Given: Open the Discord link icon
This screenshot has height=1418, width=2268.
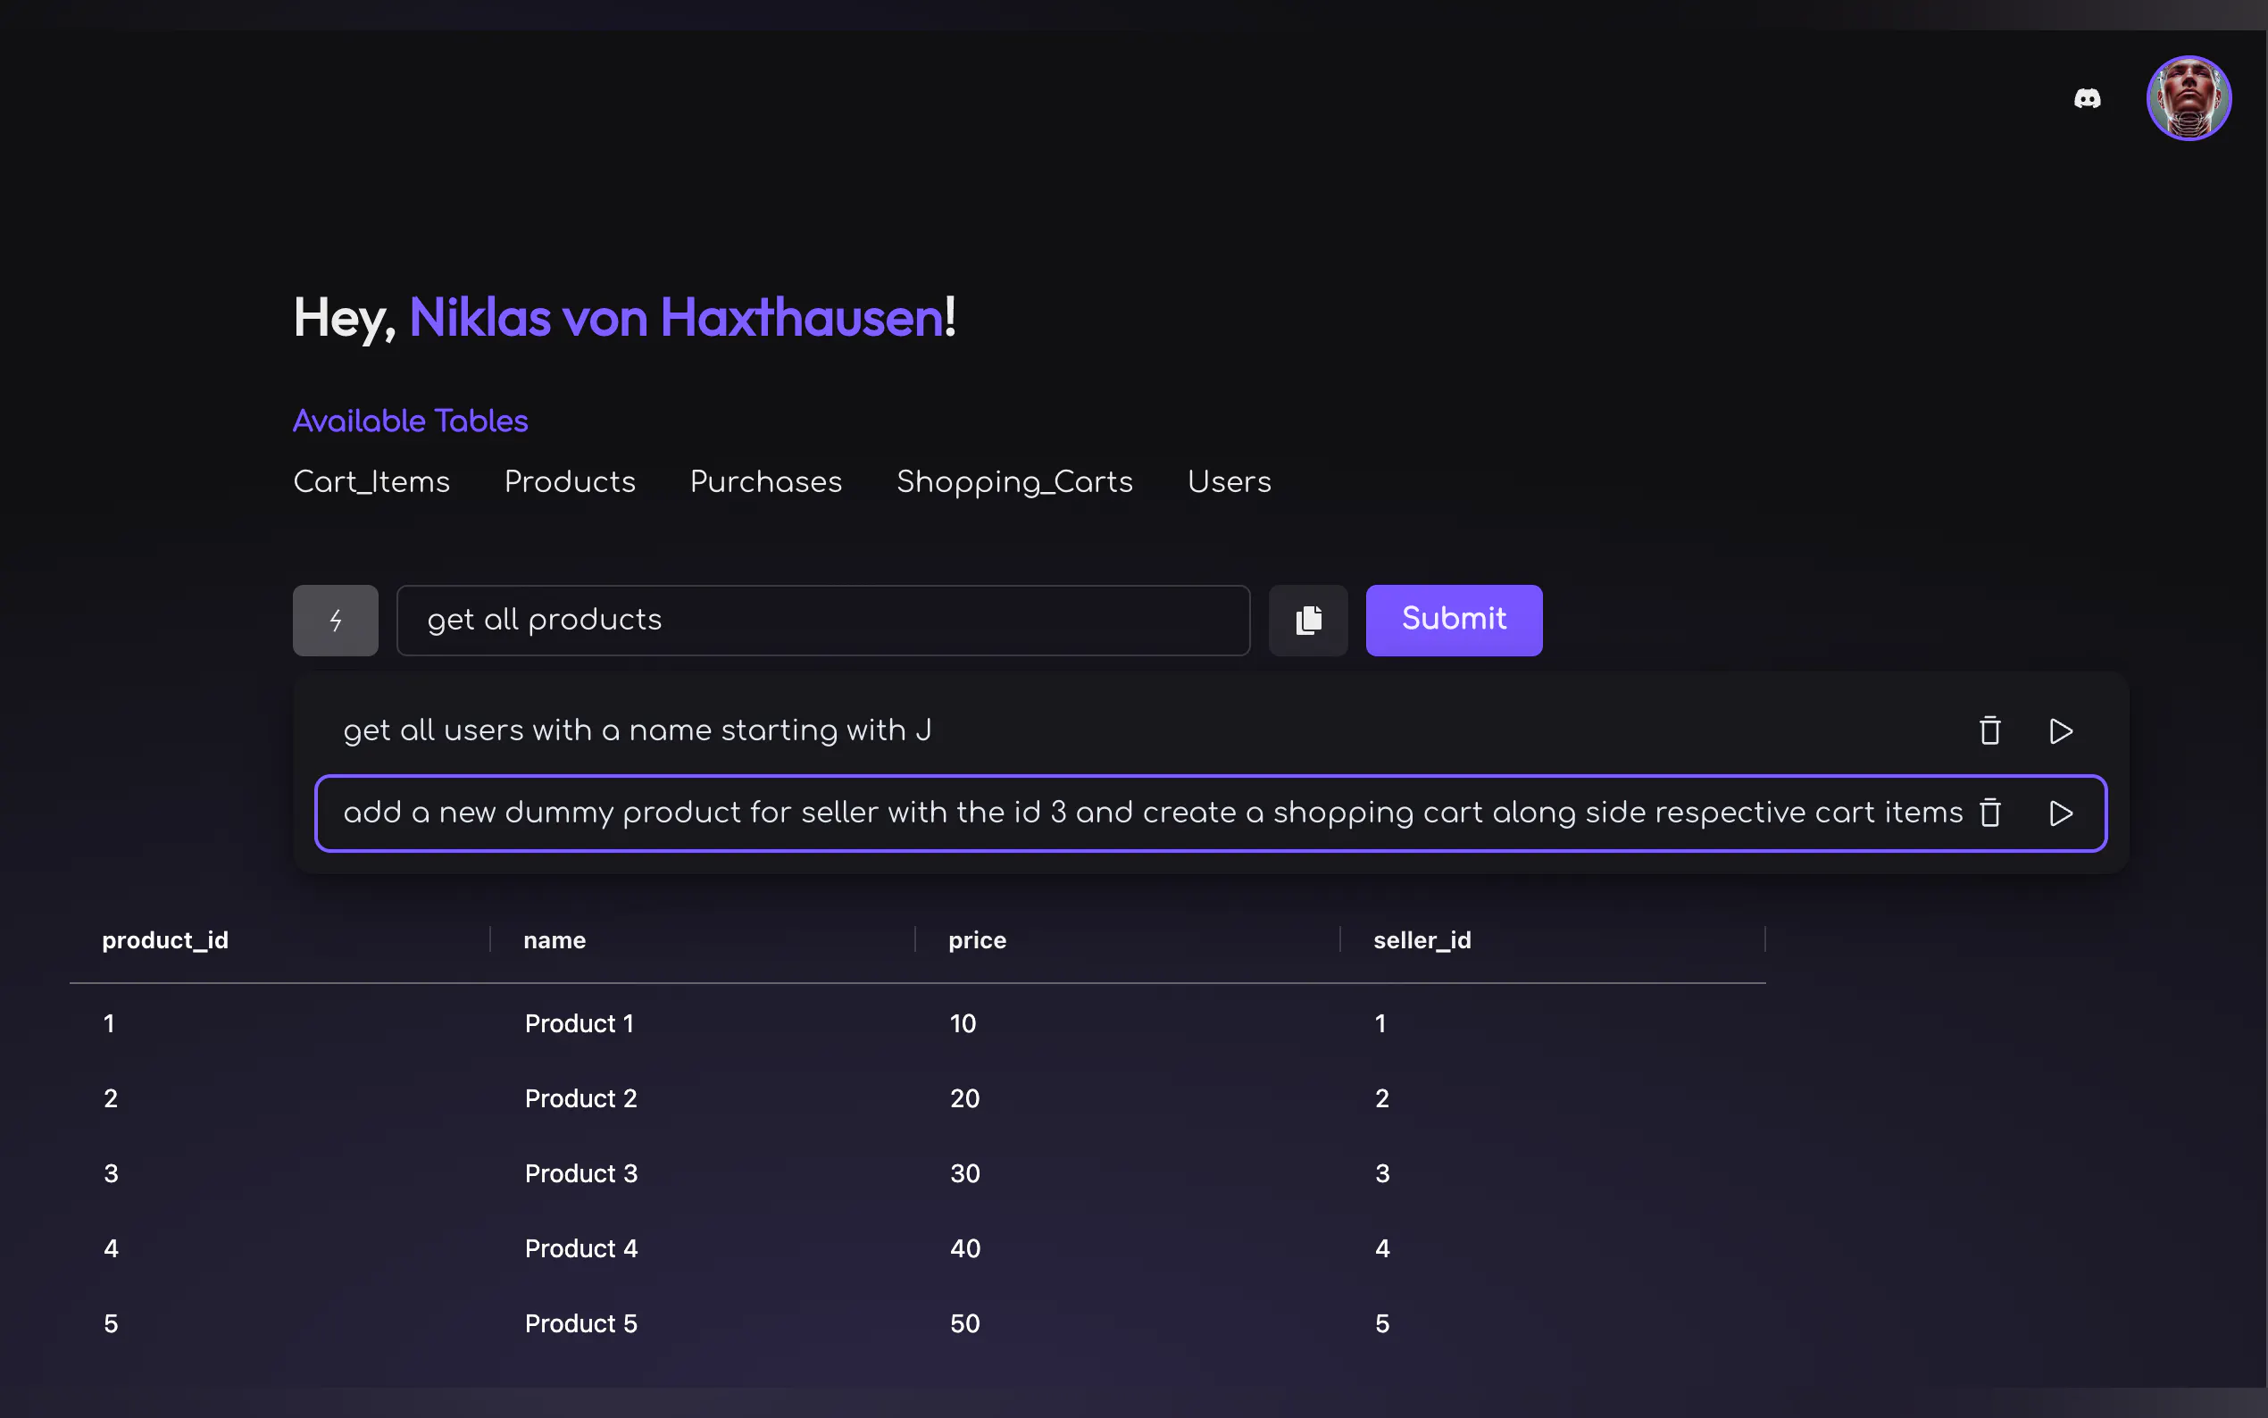Looking at the screenshot, I should [2087, 98].
